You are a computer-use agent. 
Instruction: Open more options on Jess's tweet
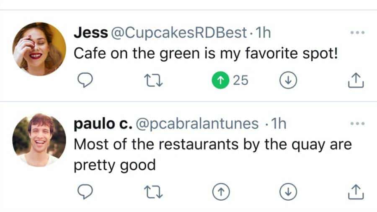click(357, 33)
